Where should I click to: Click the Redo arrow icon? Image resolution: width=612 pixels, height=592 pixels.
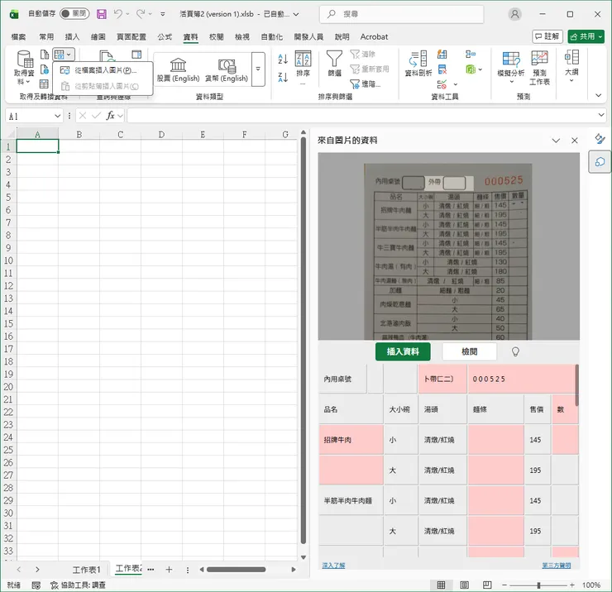[x=141, y=14]
